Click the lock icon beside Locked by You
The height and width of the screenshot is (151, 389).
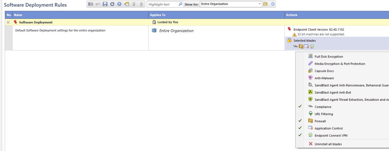click(154, 22)
